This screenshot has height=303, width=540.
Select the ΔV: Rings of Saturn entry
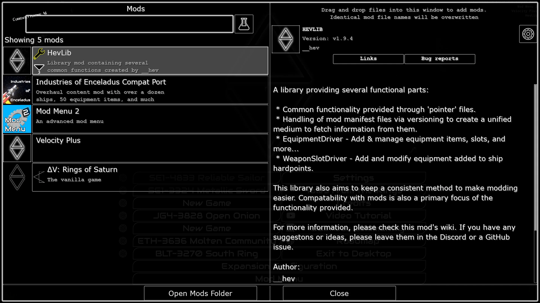click(150, 177)
